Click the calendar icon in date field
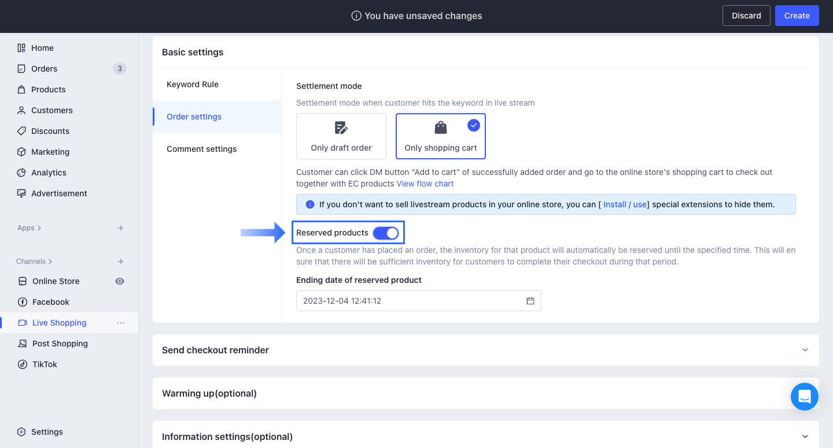833x448 pixels. pos(530,301)
